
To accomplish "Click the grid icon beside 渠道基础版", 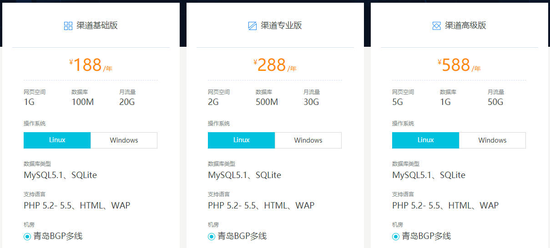I will pos(68,26).
